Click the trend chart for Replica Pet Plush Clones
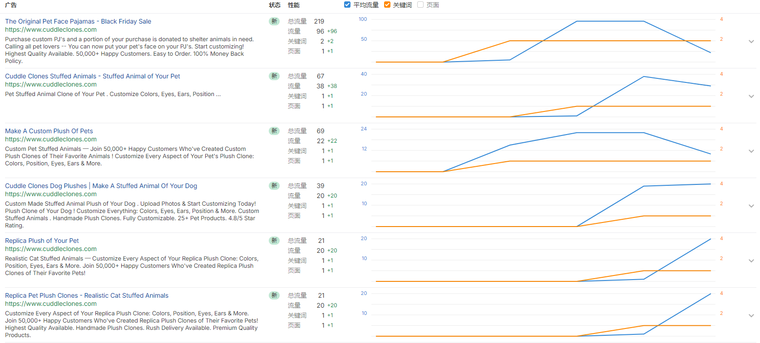Screen dimensions: 760x343 click(543, 315)
